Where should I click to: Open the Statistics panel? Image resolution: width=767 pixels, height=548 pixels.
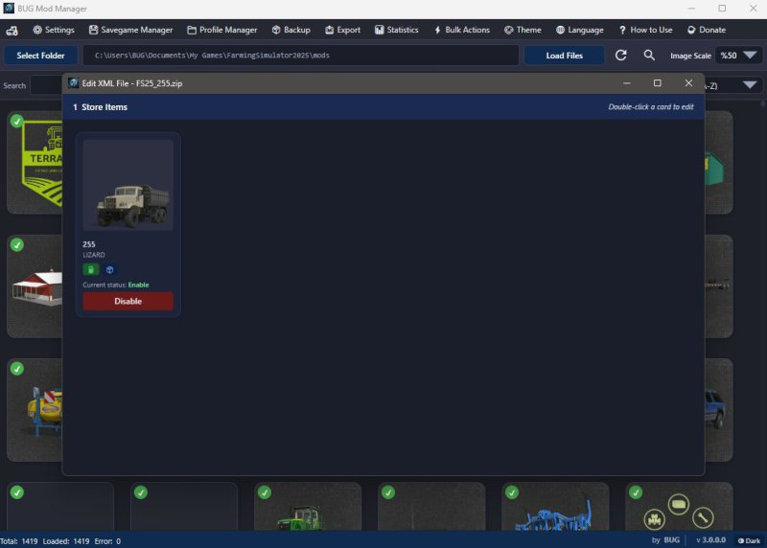[396, 30]
